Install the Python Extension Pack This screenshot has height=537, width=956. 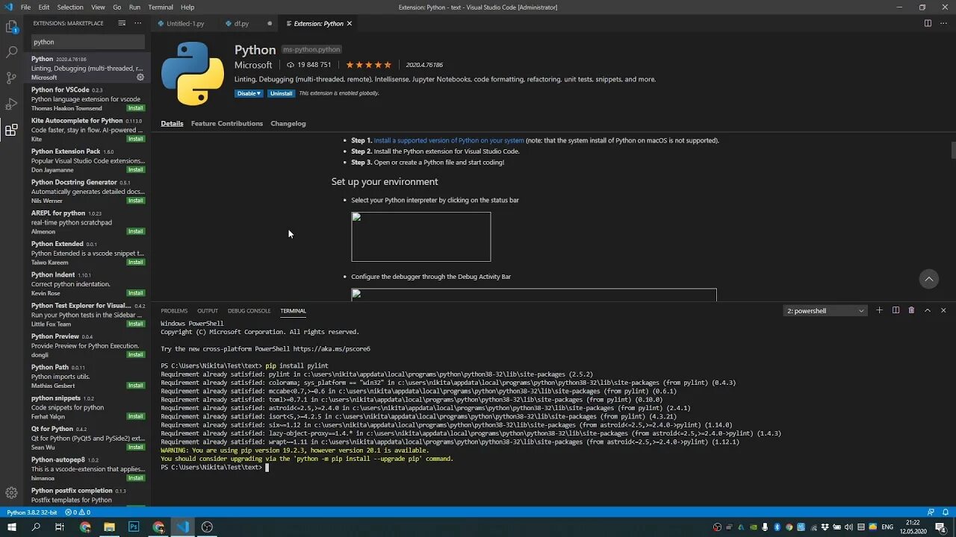point(135,169)
